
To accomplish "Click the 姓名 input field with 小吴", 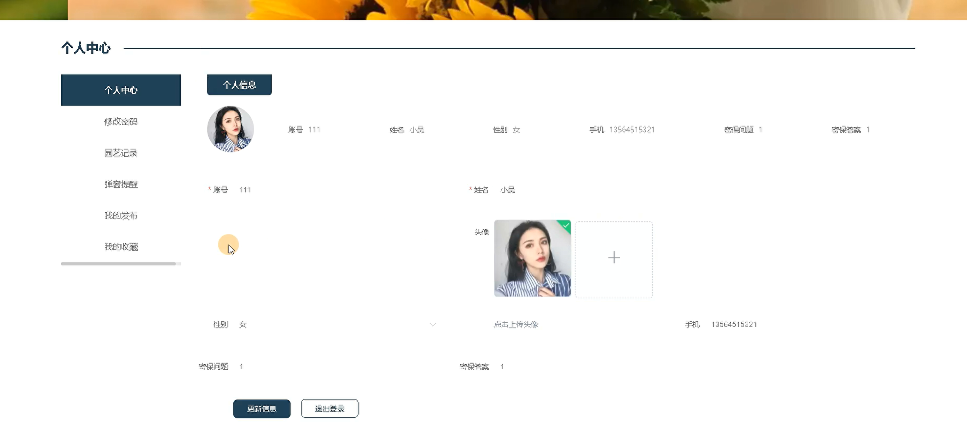I will click(x=598, y=190).
